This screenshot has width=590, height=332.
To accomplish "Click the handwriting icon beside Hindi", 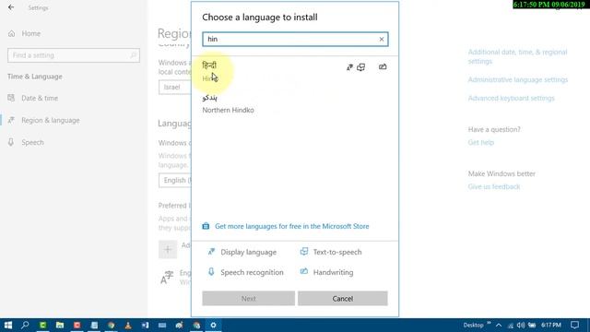I will coord(383,67).
